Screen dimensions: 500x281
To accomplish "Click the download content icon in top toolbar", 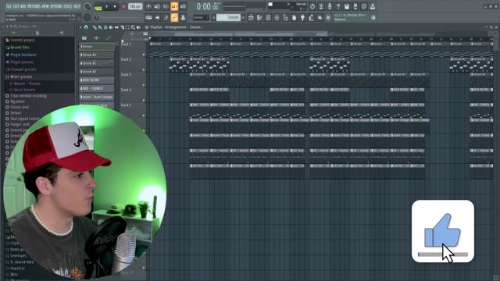I will tap(373, 6).
